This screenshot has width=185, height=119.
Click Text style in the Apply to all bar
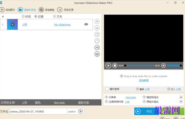[x=59, y=103]
